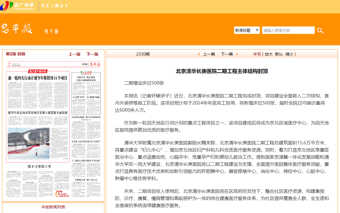
Task: Reset font size with 默认
Action: pos(279,54)
